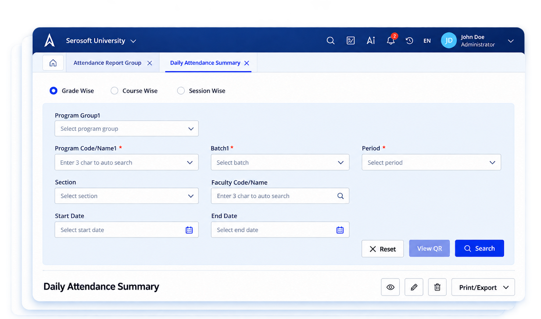This screenshot has width=541, height=319.
Task: Switch to Daily Attendance Summary tab
Action: pos(205,63)
